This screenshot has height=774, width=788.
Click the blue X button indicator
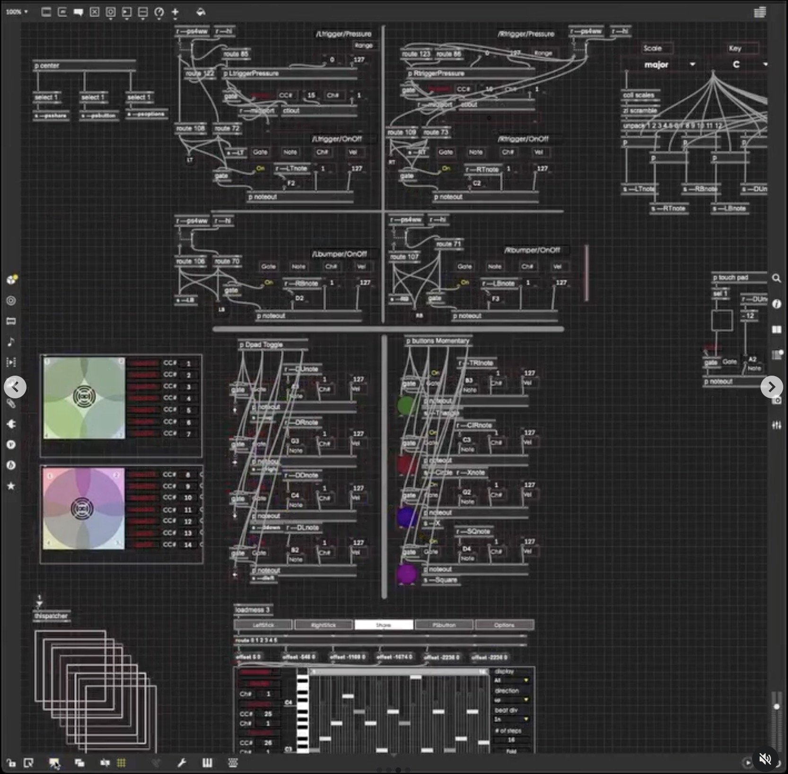coord(406,517)
